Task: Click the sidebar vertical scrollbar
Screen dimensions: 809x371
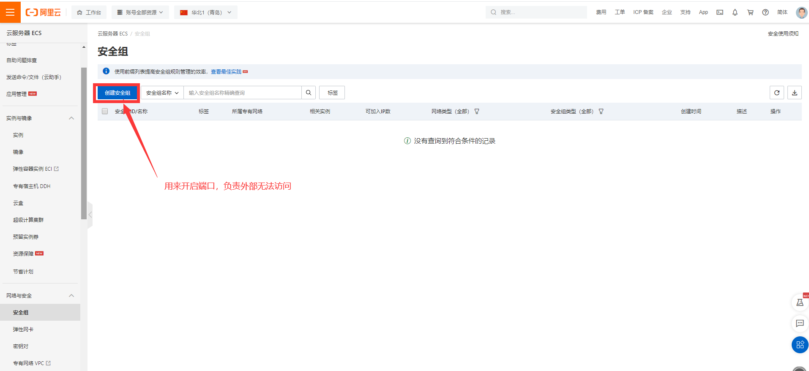Action: tap(84, 144)
